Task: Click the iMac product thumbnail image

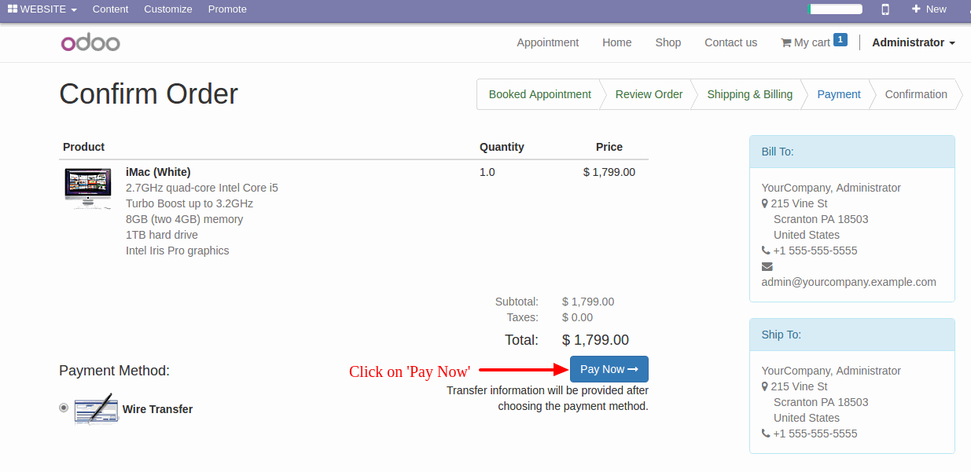Action: 88,188
